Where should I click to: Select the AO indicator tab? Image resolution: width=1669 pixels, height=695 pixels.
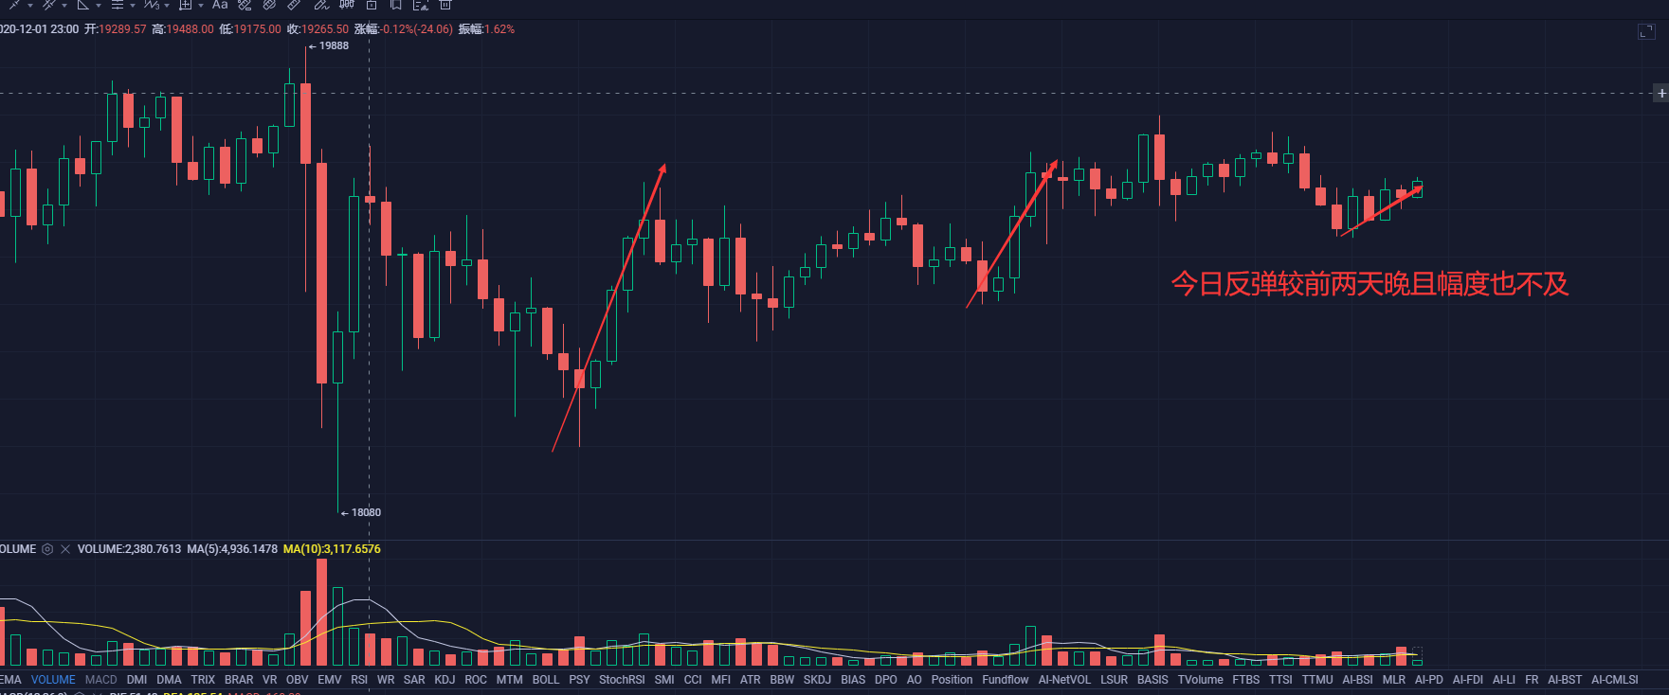(915, 680)
